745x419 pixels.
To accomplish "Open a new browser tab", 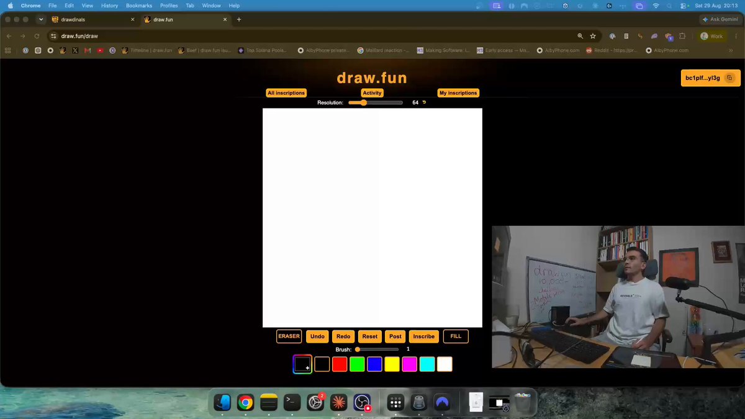I will [x=239, y=19].
